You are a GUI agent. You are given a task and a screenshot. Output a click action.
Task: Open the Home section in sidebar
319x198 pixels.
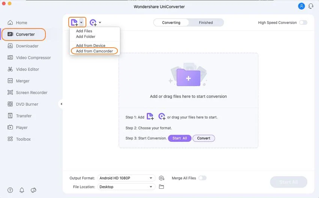(18, 22)
